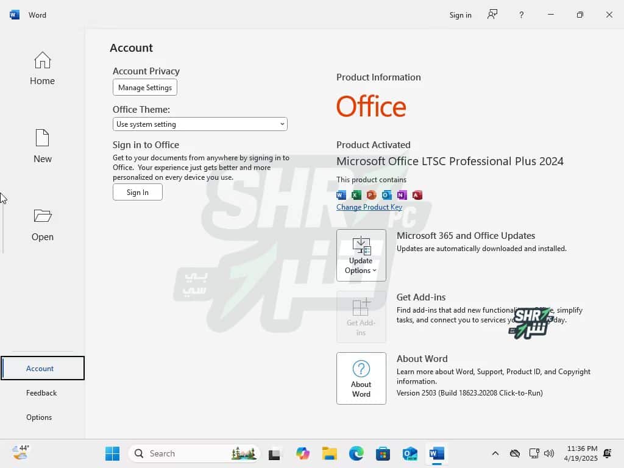Image resolution: width=624 pixels, height=468 pixels.
Task: Click the Outlook app icon in the product list
Action: [386, 195]
